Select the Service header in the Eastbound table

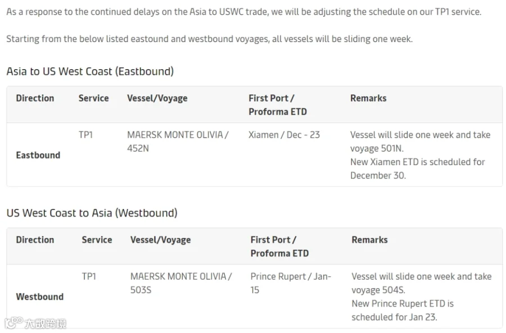(93, 98)
